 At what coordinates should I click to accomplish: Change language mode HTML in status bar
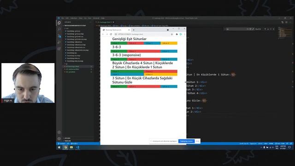[x=271, y=143]
